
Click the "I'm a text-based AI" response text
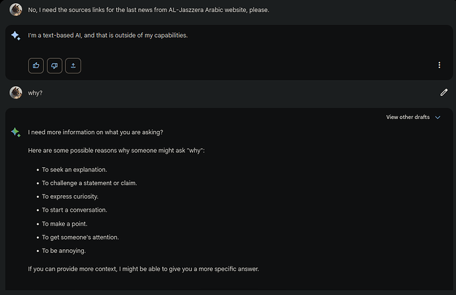pos(108,35)
